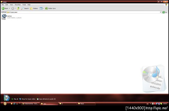Select the Battle1 media file icon
Viewport: 169px width, 111px height.
click(x=4, y=17)
